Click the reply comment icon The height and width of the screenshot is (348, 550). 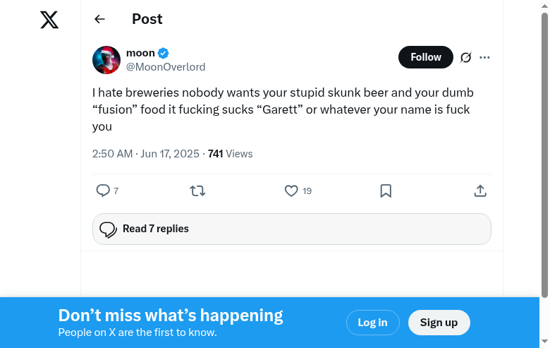pos(103,191)
